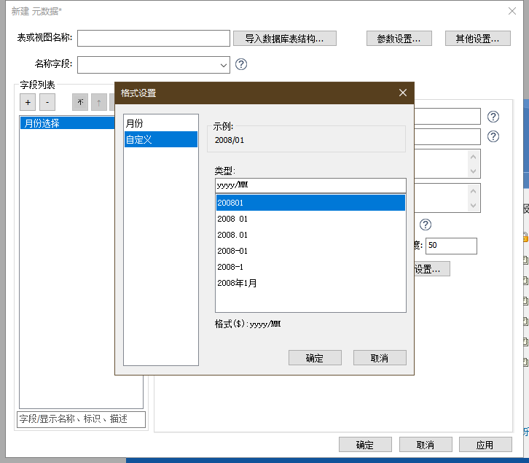Expand the 名称字段 combo box
The height and width of the screenshot is (463, 529).
[x=224, y=65]
